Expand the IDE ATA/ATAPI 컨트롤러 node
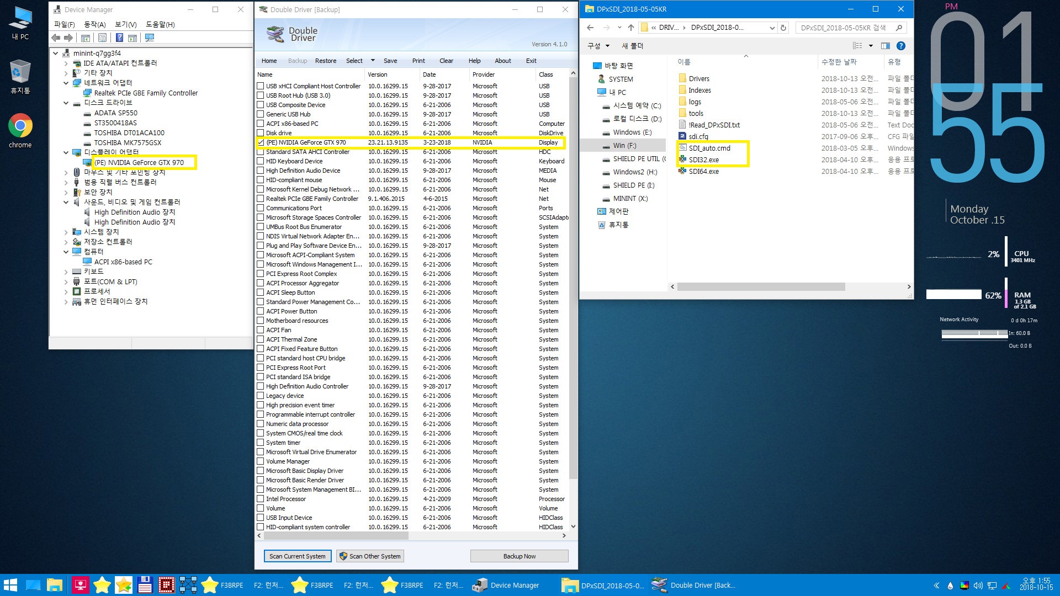Image resolution: width=1060 pixels, height=596 pixels. (x=66, y=63)
